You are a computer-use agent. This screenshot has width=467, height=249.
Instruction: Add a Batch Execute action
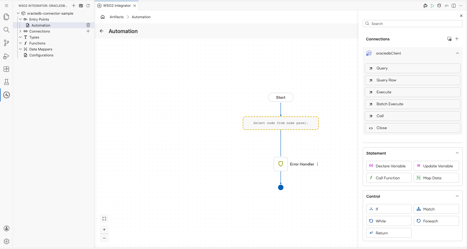413,104
